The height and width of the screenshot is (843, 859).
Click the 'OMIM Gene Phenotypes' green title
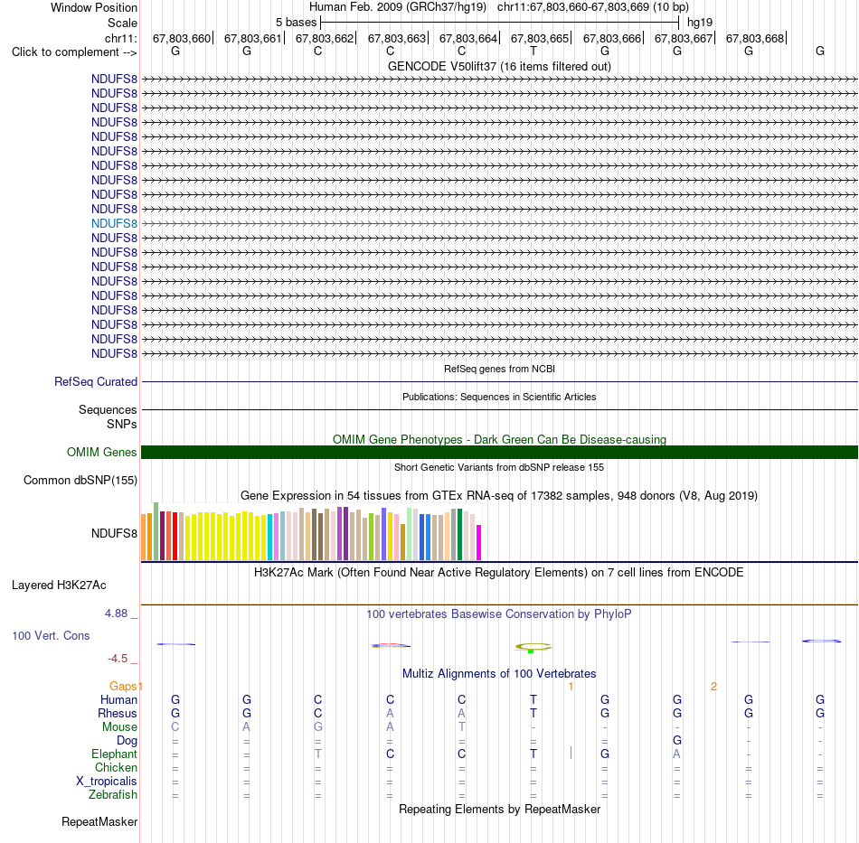[499, 439]
